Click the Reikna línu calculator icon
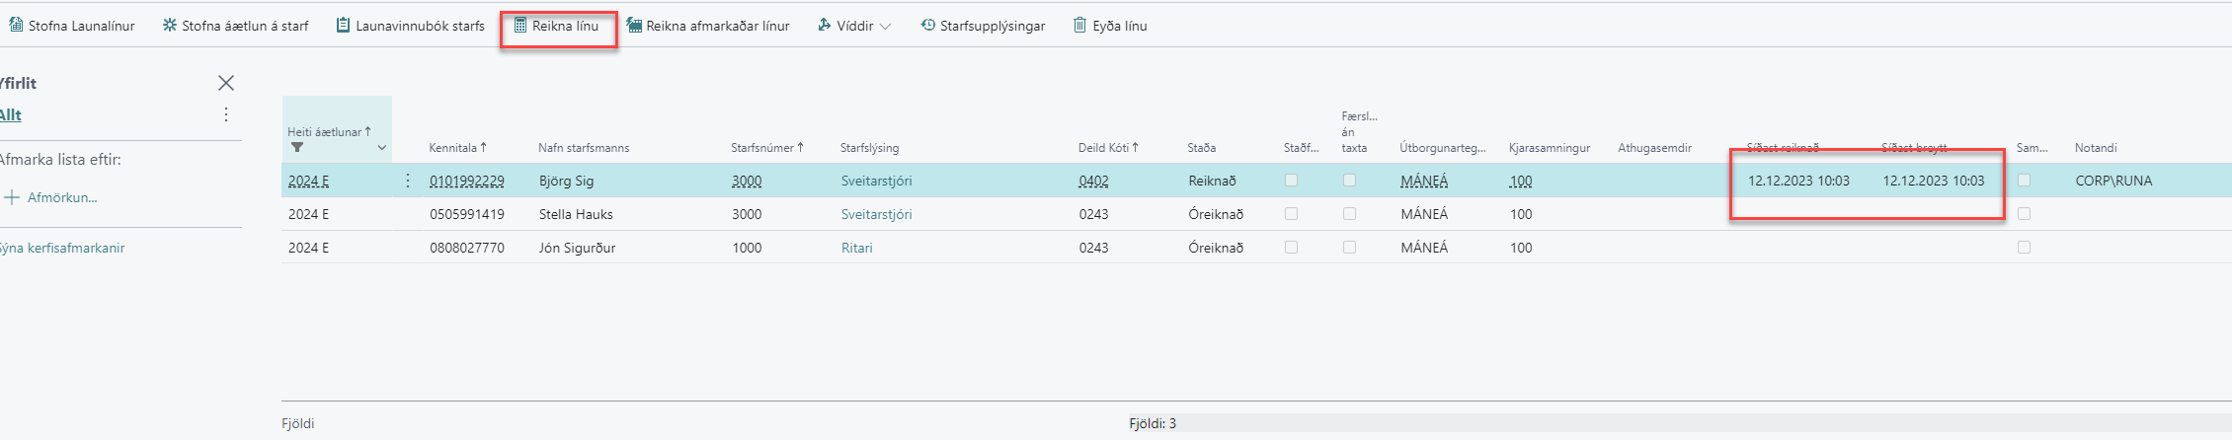Screen dimensions: 2232x440 click(520, 26)
